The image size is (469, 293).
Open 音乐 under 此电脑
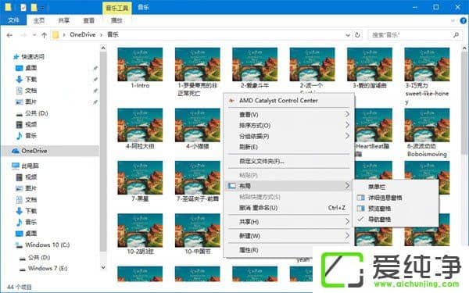click(x=27, y=222)
